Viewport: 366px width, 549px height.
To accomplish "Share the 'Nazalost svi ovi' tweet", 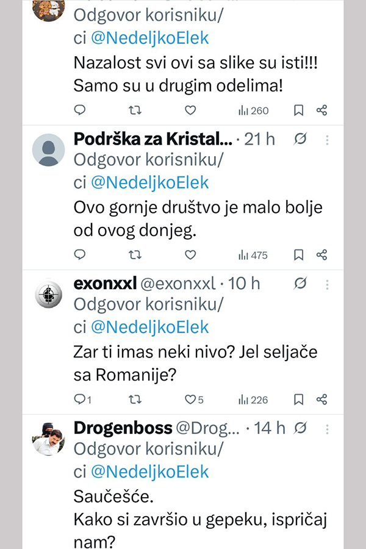I will (322, 110).
